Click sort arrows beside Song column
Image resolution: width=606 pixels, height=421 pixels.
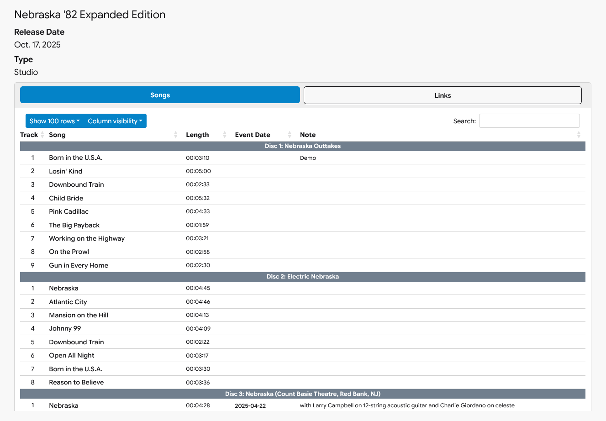click(x=176, y=135)
